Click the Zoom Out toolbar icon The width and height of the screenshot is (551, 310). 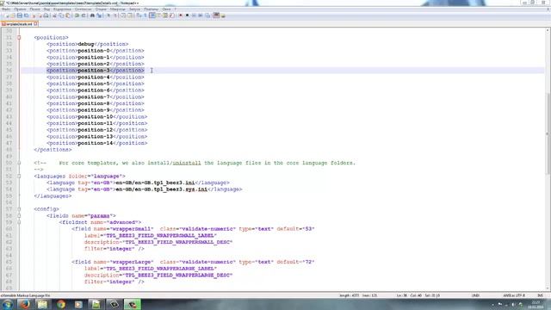(x=115, y=15)
